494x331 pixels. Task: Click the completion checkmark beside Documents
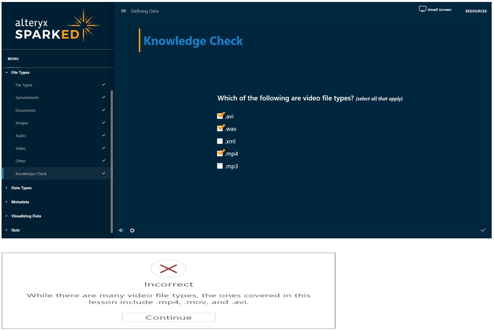pos(104,110)
